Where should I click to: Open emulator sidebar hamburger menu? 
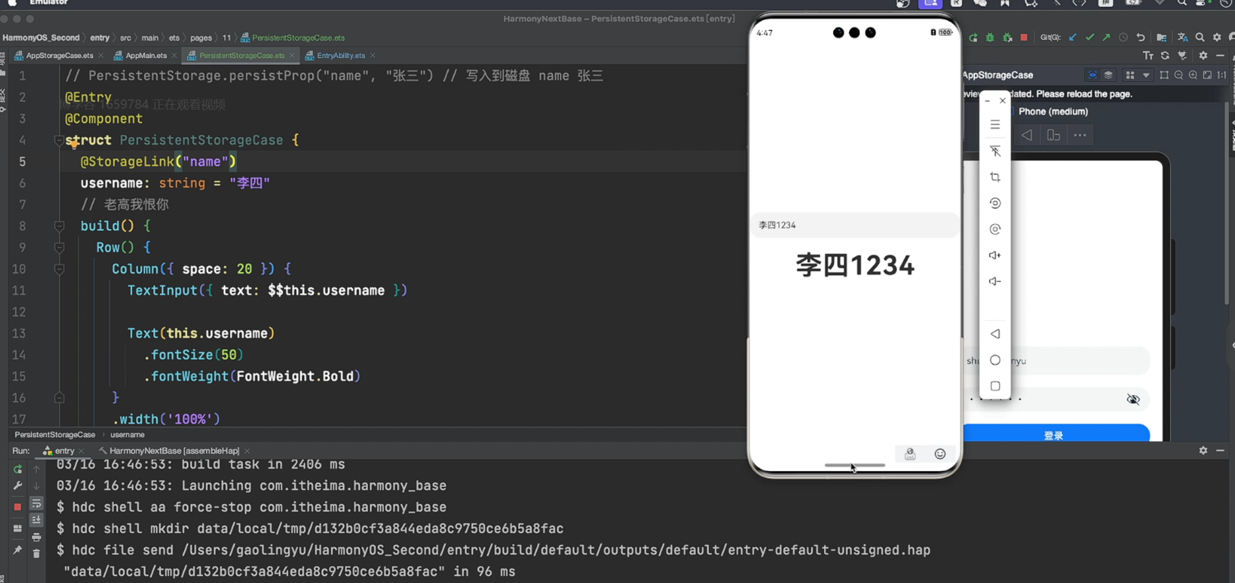tap(995, 124)
